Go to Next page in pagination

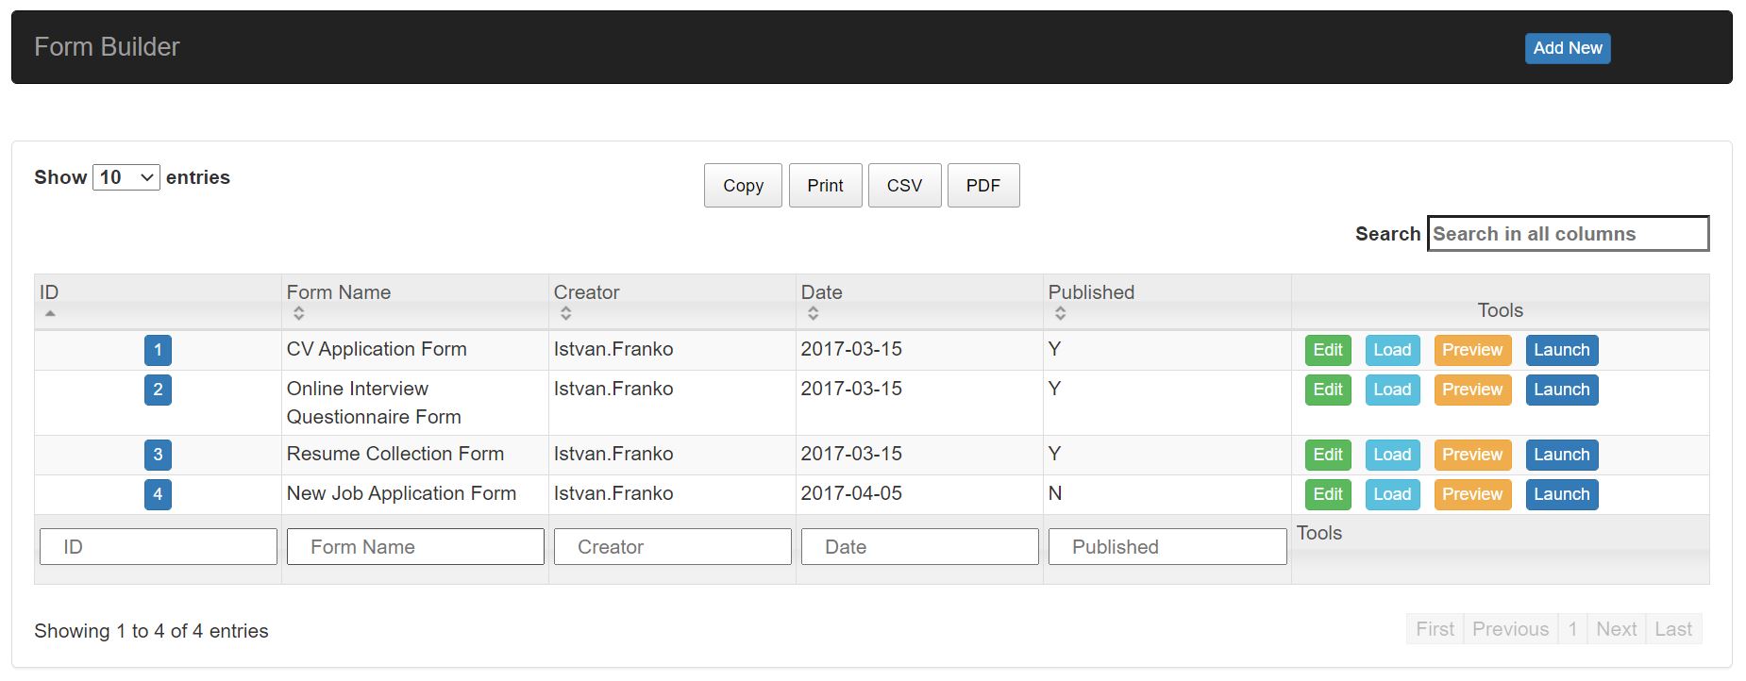(x=1616, y=629)
